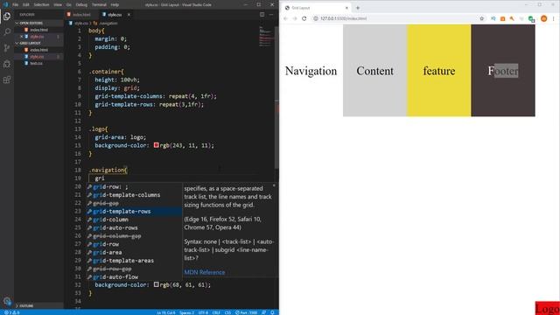Split the editor to the right
Image resolution: width=560 pixels, height=315 pixels.
(262, 15)
